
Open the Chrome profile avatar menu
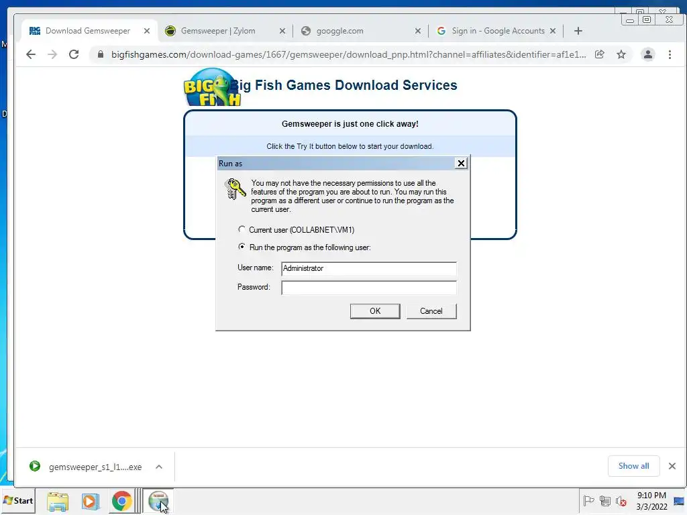tap(647, 54)
